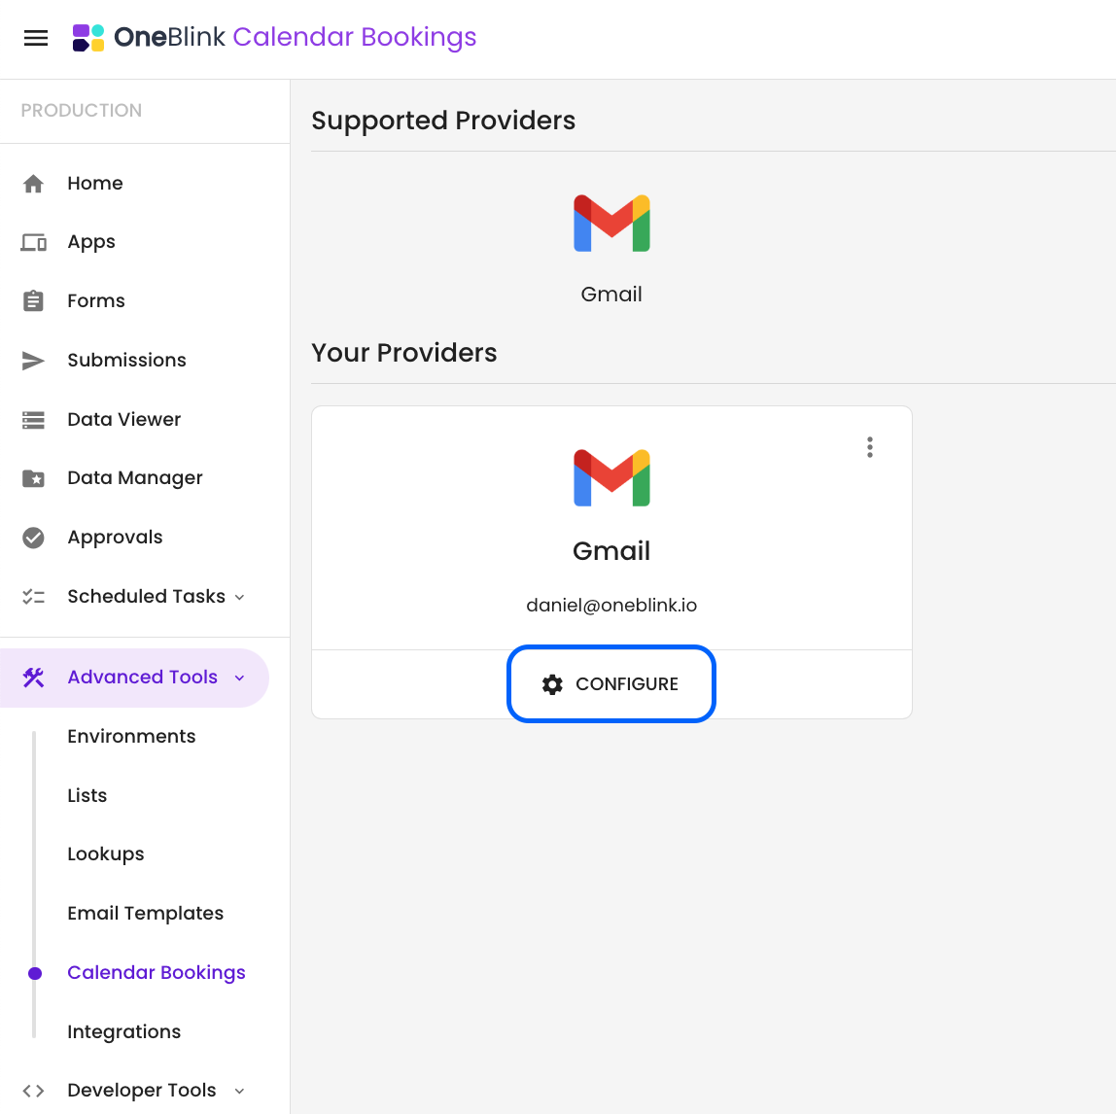
Task: Click the Gmail logo in Your Providers card
Action: point(612,477)
